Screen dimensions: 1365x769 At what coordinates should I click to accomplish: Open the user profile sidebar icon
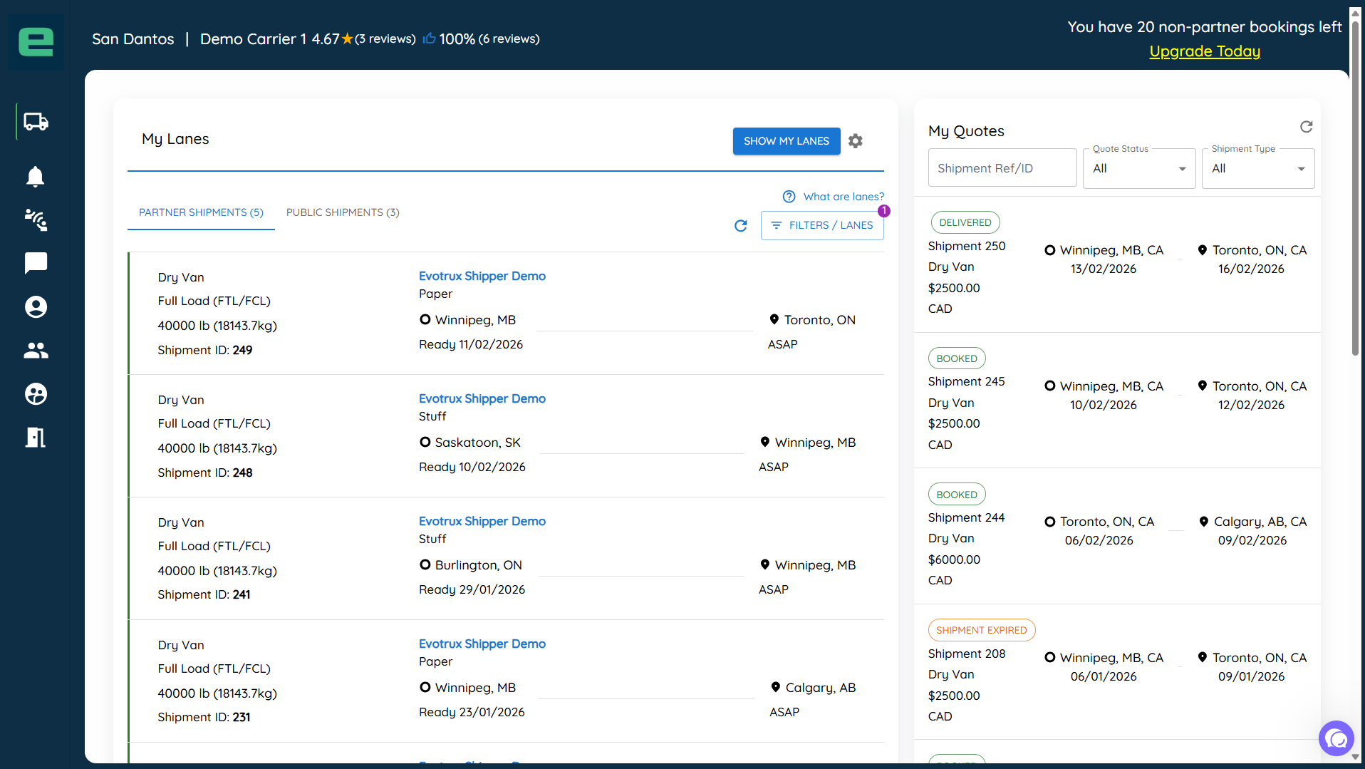(x=36, y=307)
